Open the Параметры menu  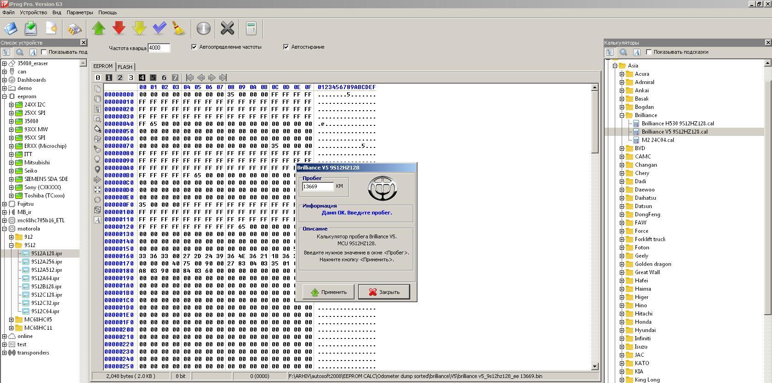[x=80, y=12]
